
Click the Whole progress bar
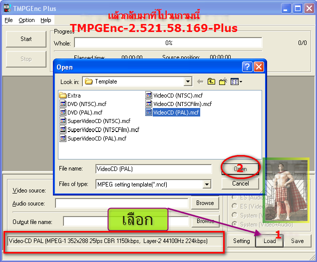[168, 42]
